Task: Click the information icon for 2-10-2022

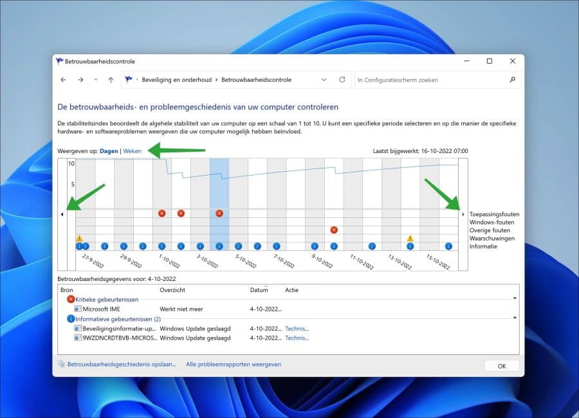Action: [181, 246]
